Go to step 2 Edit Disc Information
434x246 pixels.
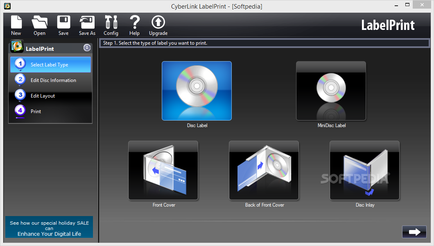click(51, 80)
